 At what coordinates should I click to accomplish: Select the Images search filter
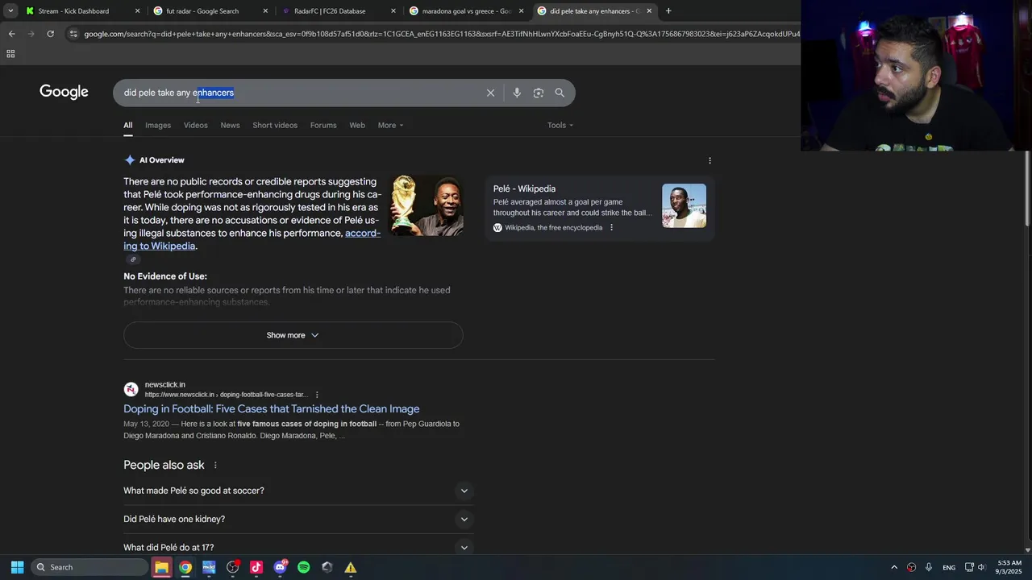[x=158, y=125]
